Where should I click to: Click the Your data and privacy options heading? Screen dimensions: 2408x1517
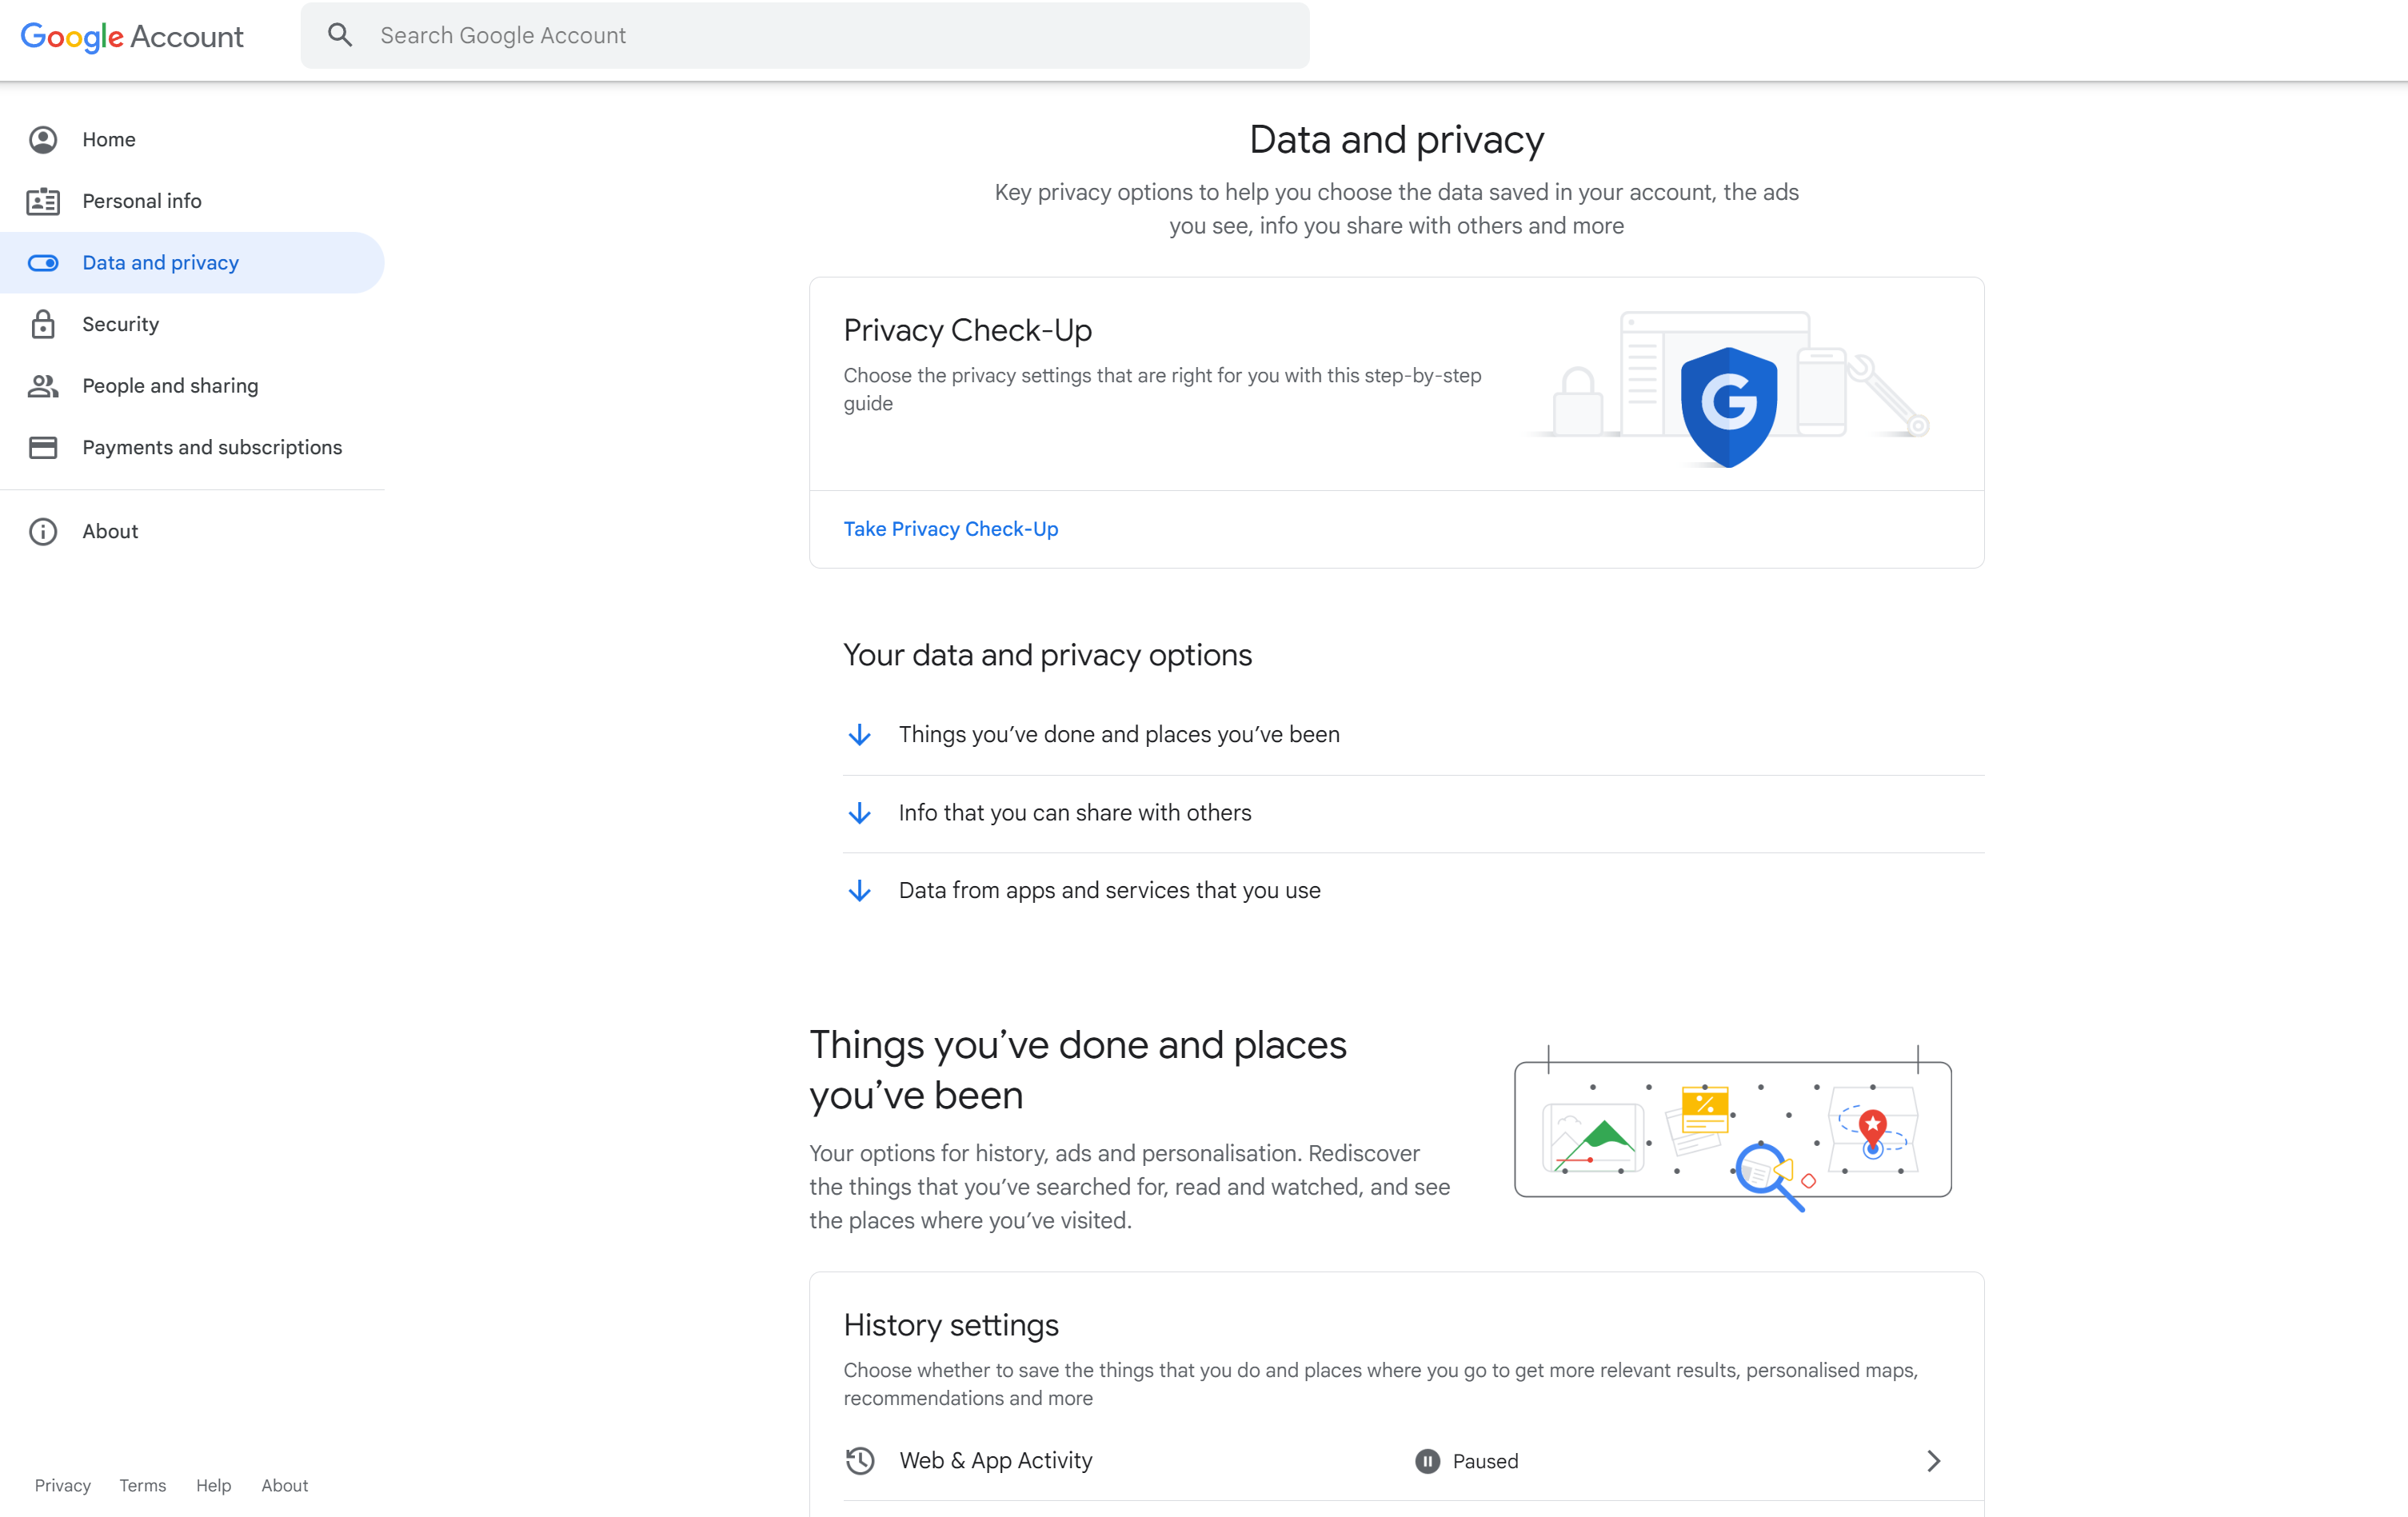pyautogui.click(x=1047, y=655)
